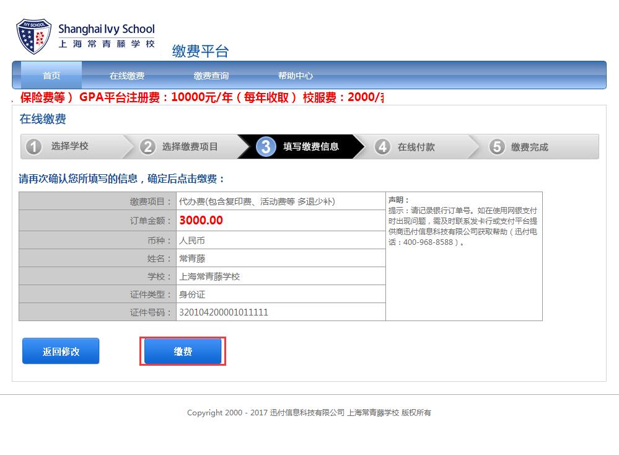Click the copyright footer text

point(309,412)
